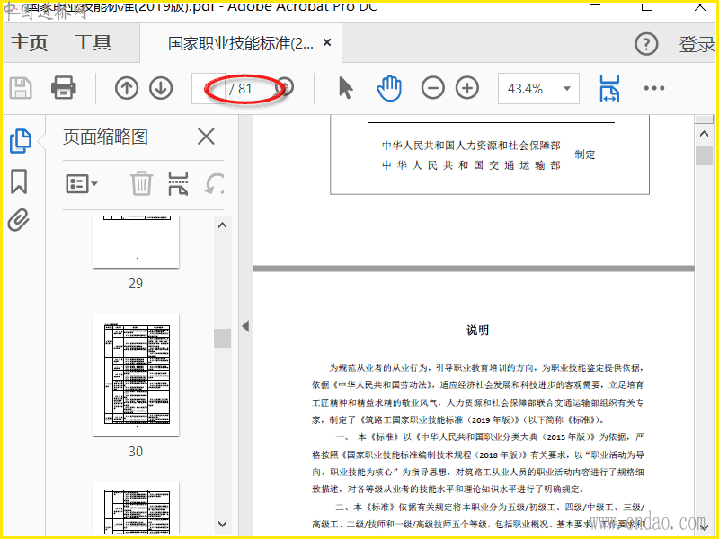Close the 国家职业技能标准 document tab
This screenshot has width=719, height=539.
point(327,42)
